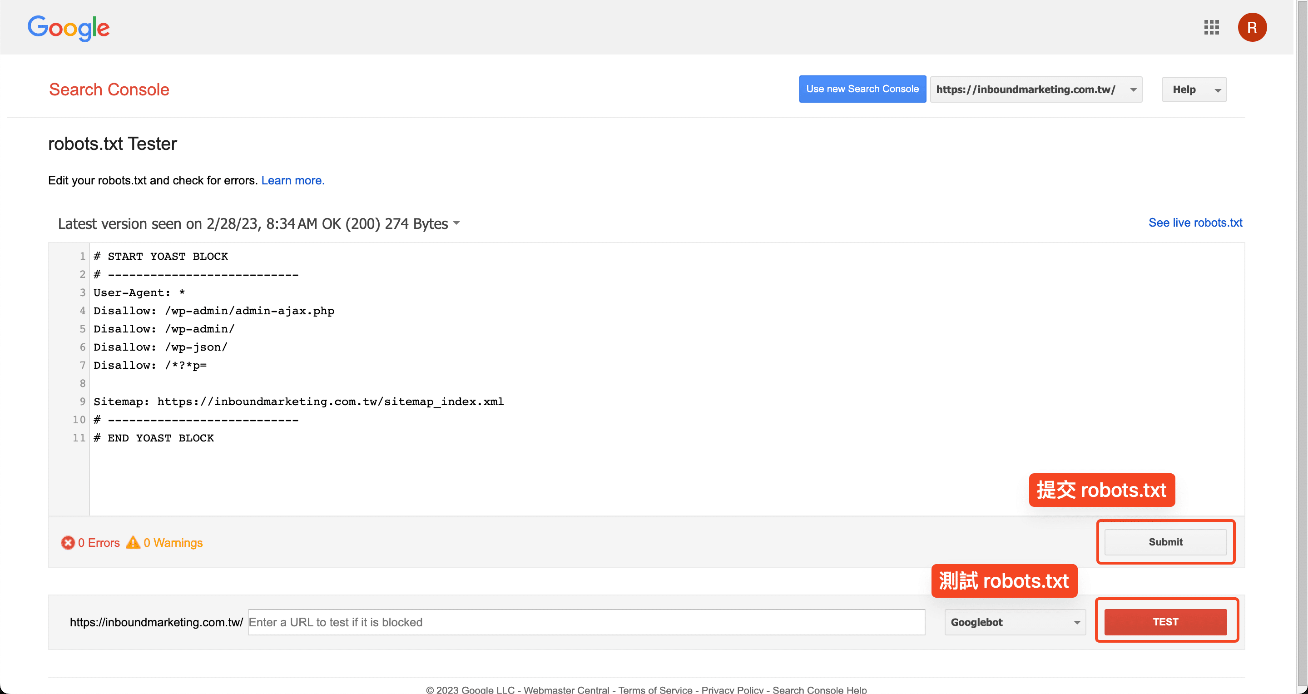This screenshot has height=694, width=1308.
Task: Click the red errors indicator icon
Action: coord(68,543)
